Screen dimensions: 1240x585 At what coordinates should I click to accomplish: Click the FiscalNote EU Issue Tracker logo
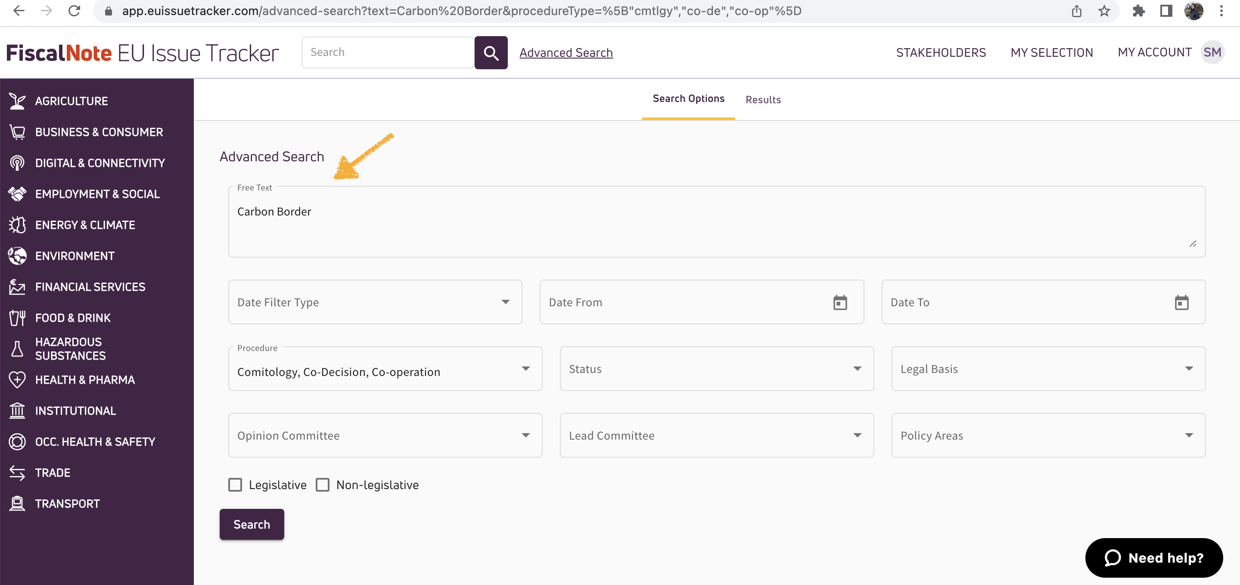tap(143, 53)
